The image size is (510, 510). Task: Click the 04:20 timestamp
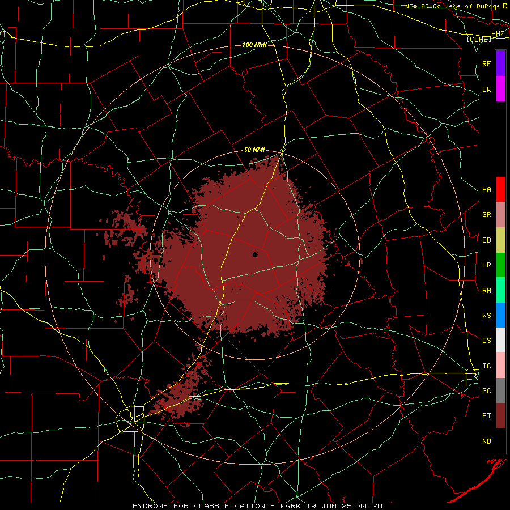[x=371, y=506]
